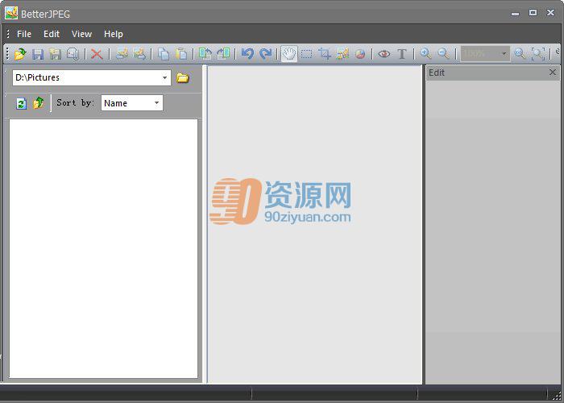Close the Edit panel
Viewport: 564px width, 403px height.
[x=553, y=73]
